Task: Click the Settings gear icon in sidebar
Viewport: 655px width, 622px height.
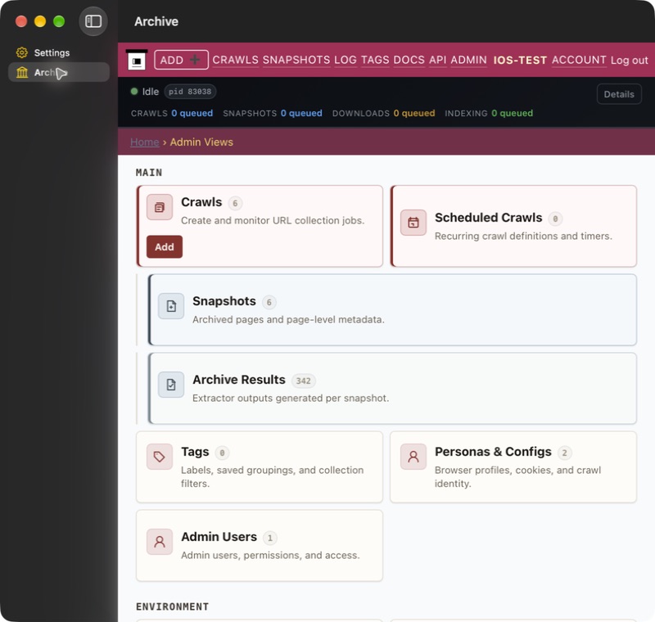Action: 22,52
